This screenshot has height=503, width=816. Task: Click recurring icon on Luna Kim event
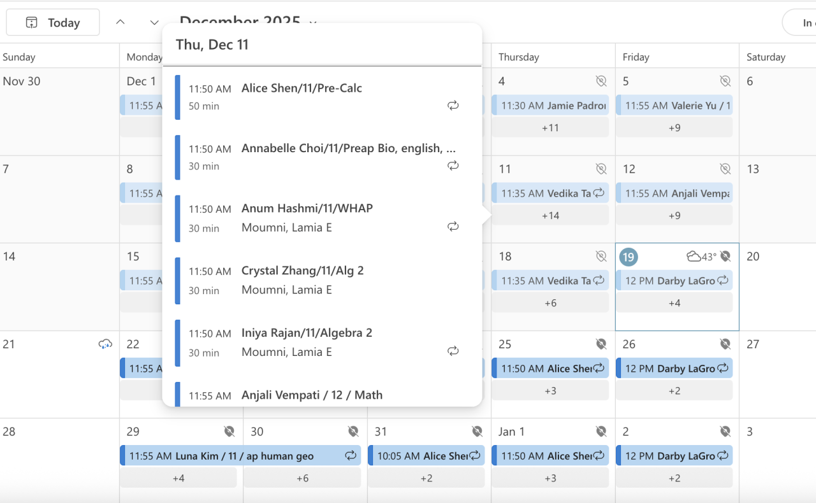(351, 456)
